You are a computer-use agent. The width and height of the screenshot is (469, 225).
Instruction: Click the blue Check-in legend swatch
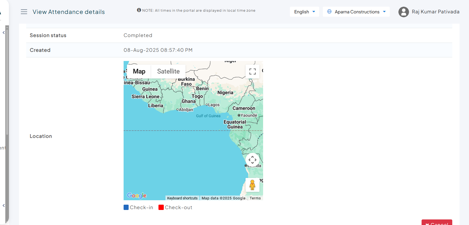click(x=126, y=207)
